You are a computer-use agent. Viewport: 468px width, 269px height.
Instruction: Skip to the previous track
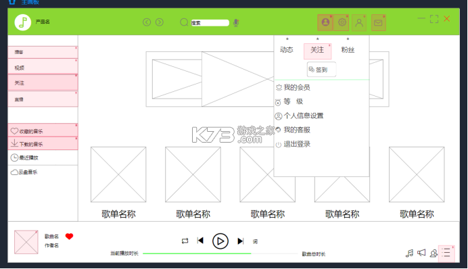pyautogui.click(x=200, y=241)
